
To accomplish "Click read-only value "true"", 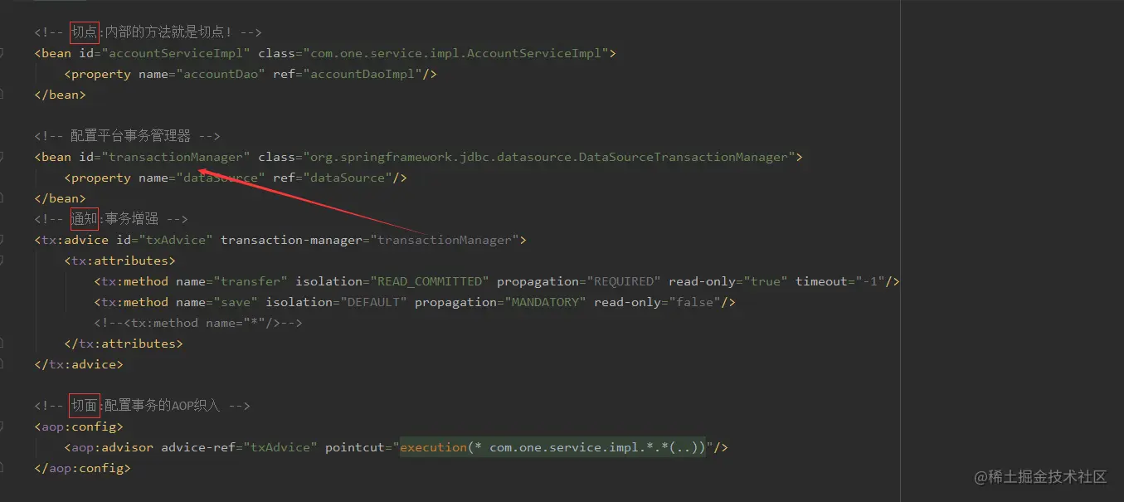I will (x=765, y=281).
